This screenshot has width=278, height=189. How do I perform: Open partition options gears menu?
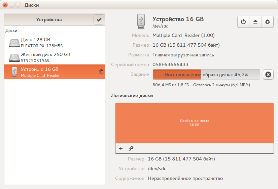pos(131,148)
